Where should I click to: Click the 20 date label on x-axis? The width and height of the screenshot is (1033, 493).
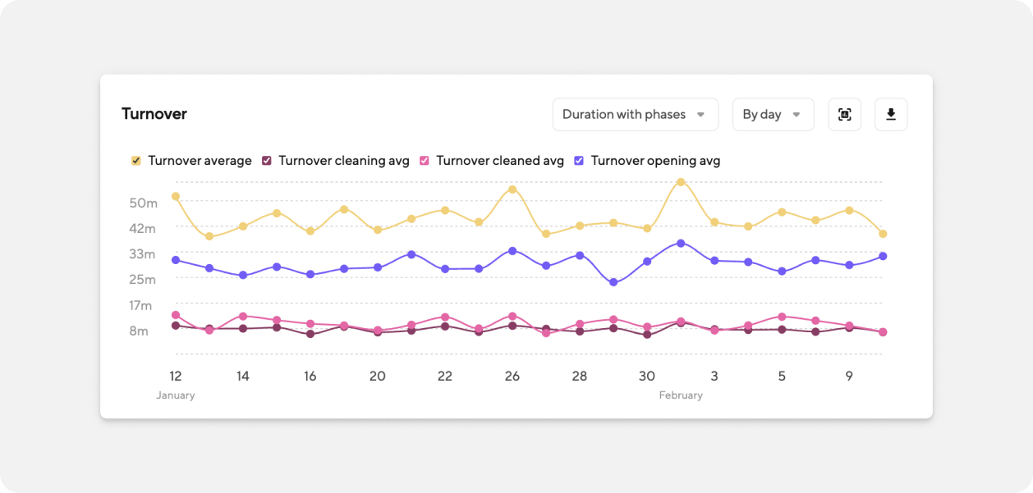tap(378, 377)
